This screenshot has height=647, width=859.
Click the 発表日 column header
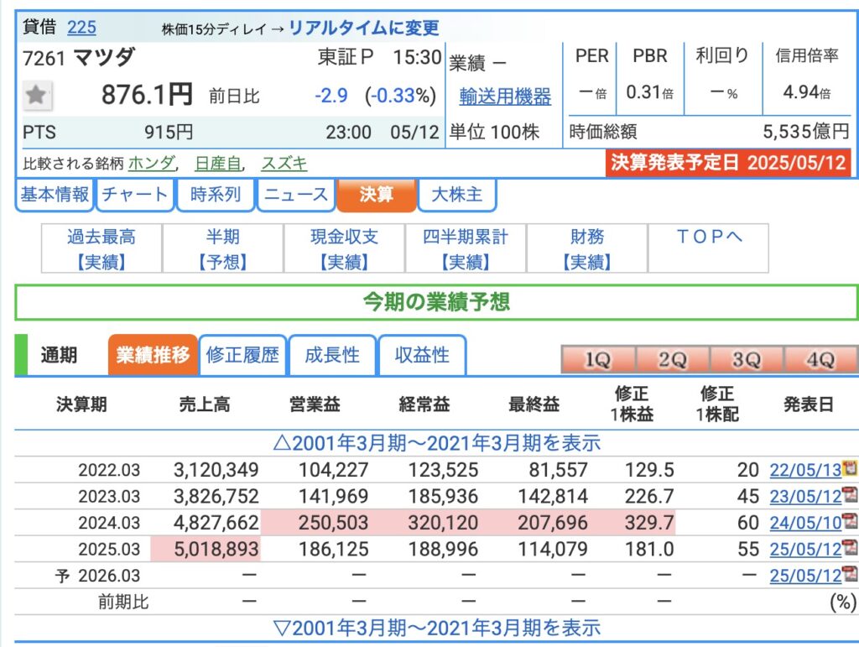(x=809, y=404)
